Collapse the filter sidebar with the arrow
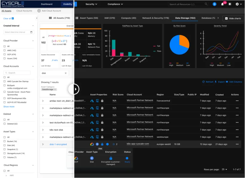This screenshot has width=245, height=178. tap(37, 18)
